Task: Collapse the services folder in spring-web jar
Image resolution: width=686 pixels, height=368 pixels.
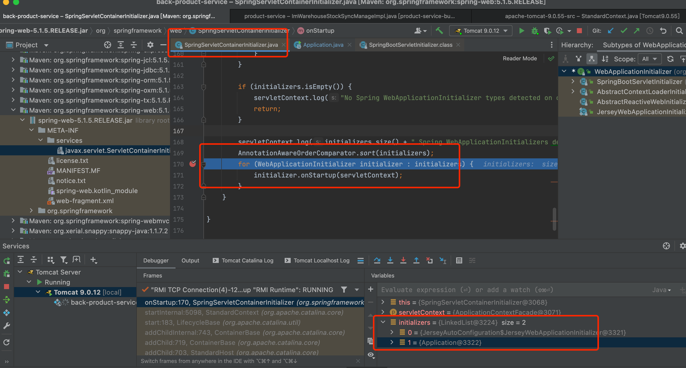Action: [x=40, y=140]
